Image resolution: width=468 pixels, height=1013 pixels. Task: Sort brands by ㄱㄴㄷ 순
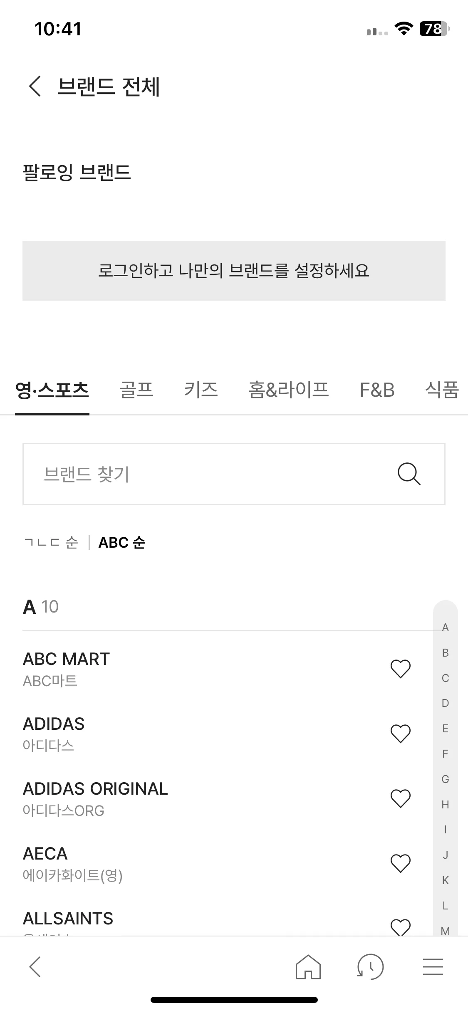(x=51, y=543)
